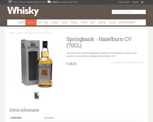Open the Home menu item

click(x=21, y=23)
